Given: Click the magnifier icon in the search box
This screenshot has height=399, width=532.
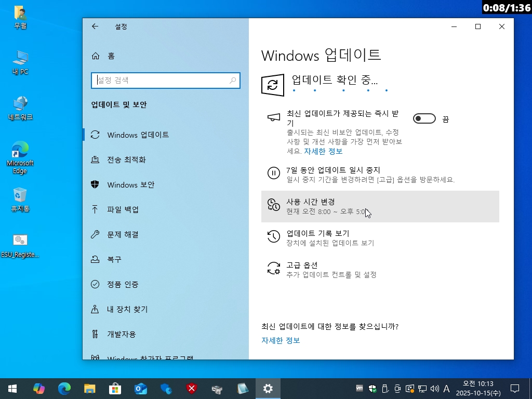Looking at the screenshot, I should click(x=233, y=81).
